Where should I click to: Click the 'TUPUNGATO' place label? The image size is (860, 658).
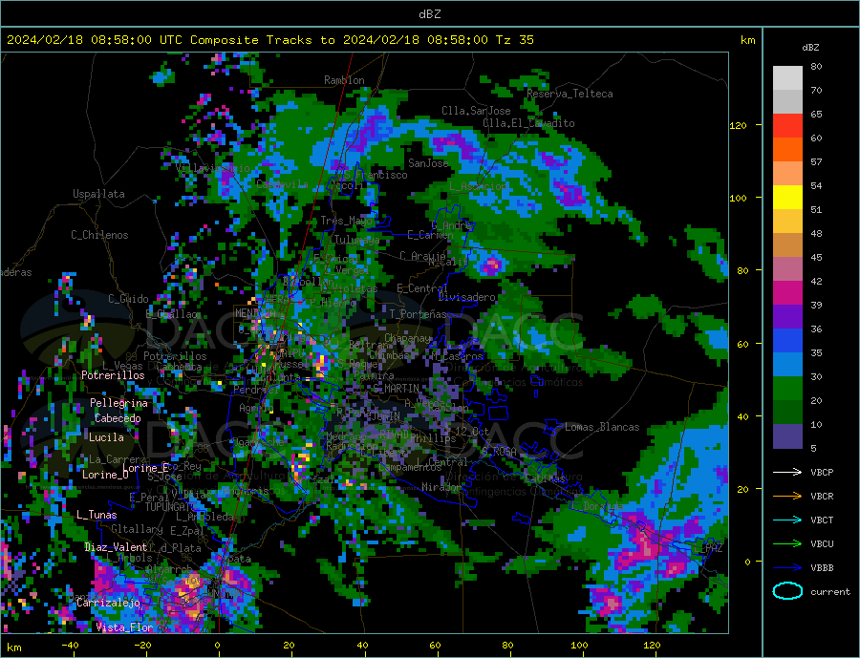point(171,507)
